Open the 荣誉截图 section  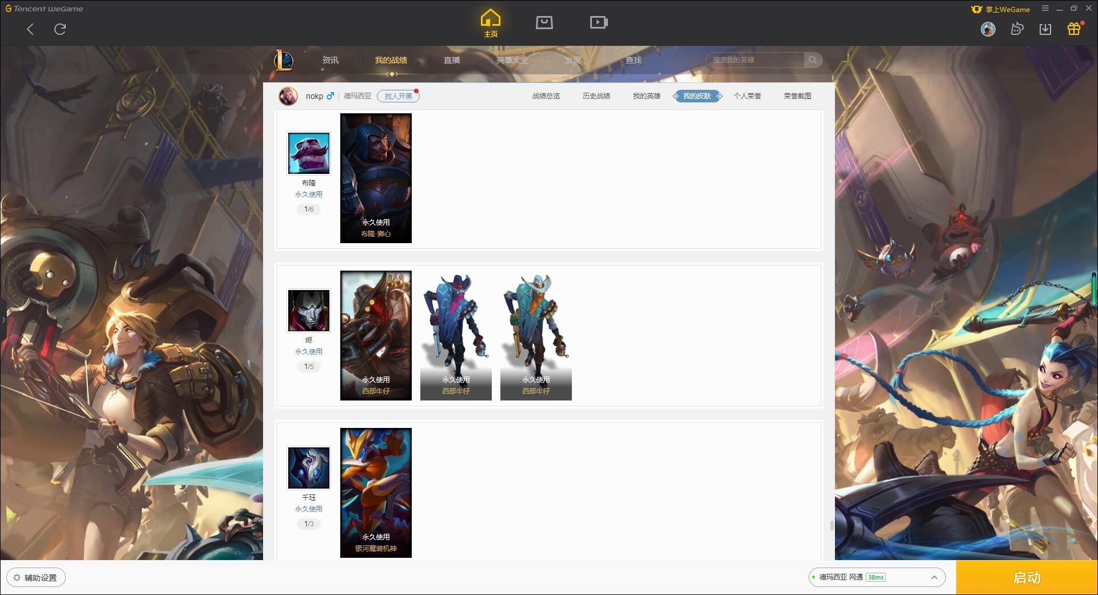pyautogui.click(x=798, y=96)
